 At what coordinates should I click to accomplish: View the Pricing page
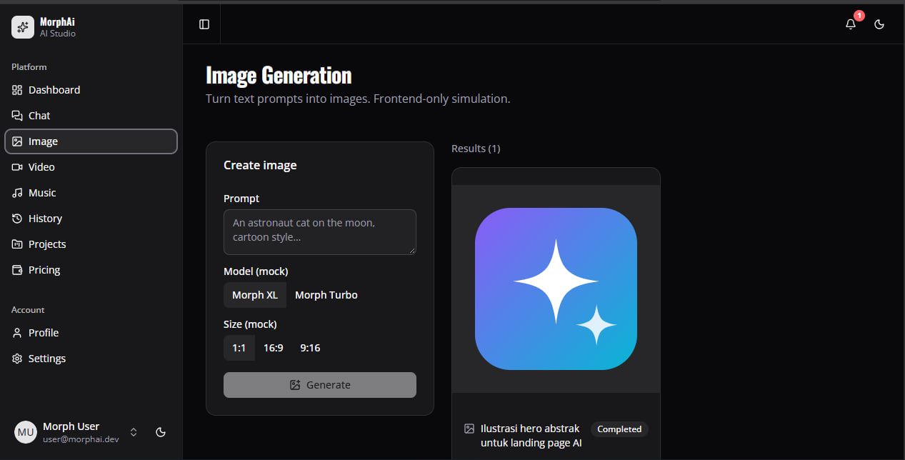click(x=91, y=270)
